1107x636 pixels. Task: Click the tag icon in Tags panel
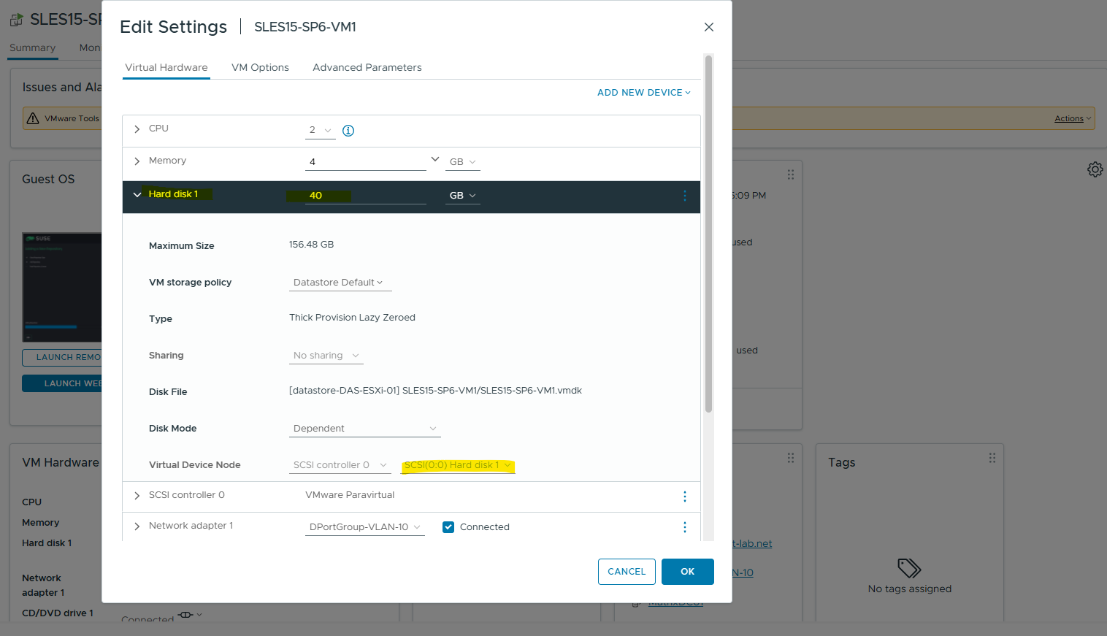tap(909, 568)
